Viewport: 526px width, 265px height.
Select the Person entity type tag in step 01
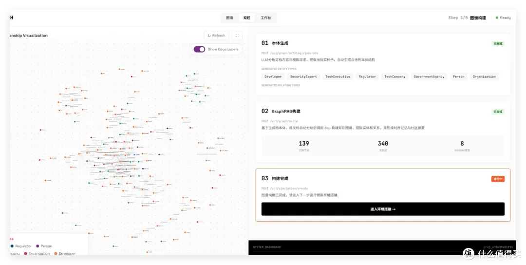458,77
